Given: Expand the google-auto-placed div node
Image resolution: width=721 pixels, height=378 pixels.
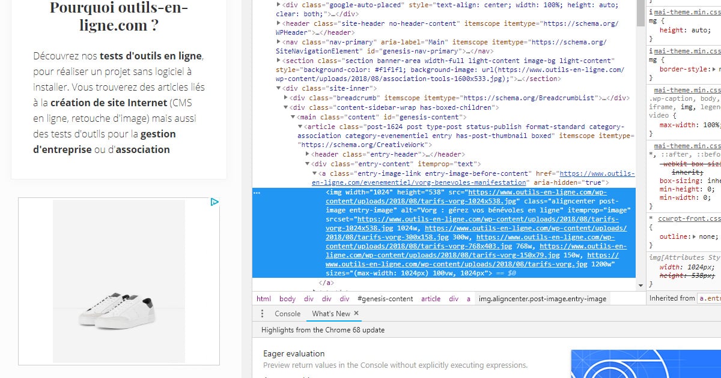Looking at the screenshot, I should click(278, 5).
